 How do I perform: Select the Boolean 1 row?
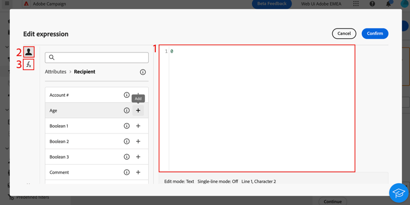(x=97, y=126)
